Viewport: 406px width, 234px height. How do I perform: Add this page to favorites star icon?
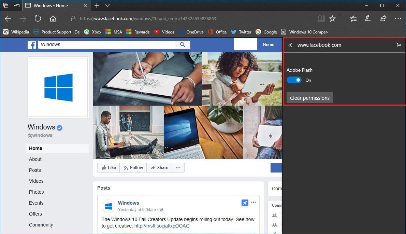[x=333, y=18]
